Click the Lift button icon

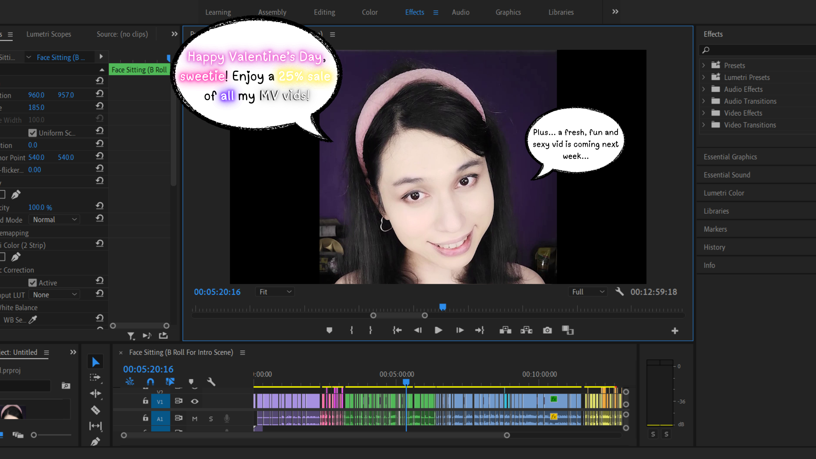[505, 330]
